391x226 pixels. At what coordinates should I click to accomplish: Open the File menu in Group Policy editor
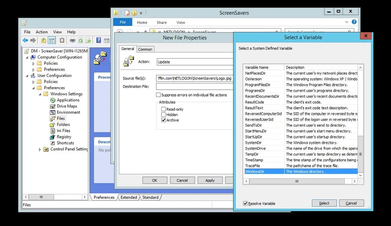pyautogui.click(x=27, y=32)
